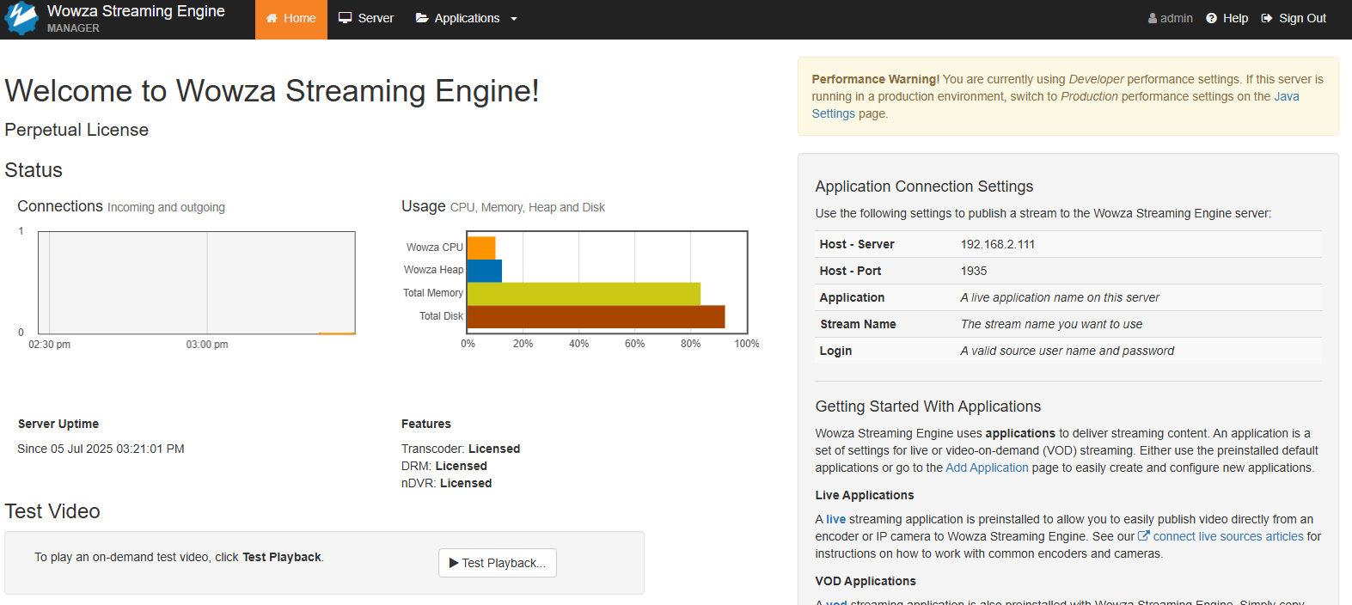1352x605 pixels.
Task: Open connect live sources articles link
Action: [x=1228, y=536]
